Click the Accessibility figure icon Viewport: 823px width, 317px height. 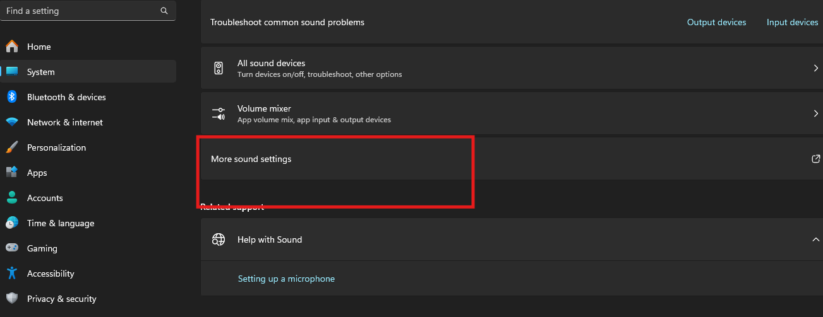[x=11, y=274]
